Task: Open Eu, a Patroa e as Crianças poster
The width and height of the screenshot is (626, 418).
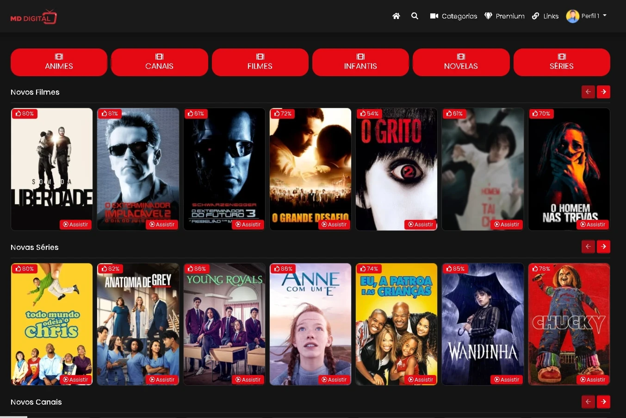Action: point(397,324)
